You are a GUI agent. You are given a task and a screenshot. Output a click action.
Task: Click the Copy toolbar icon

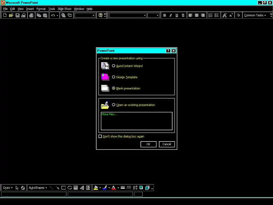click(x=39, y=15)
